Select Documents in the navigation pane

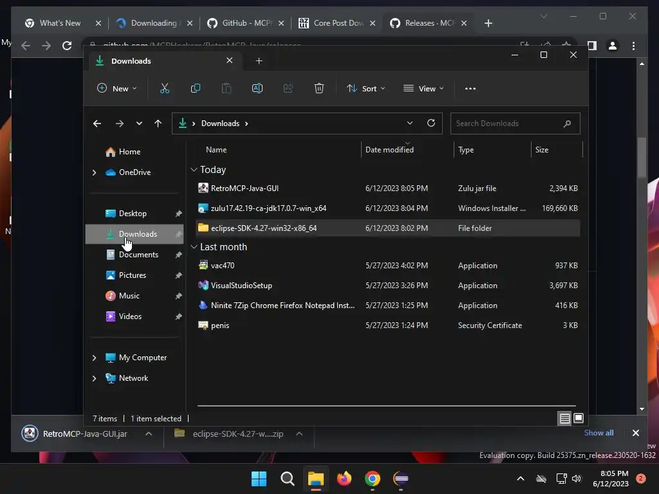coord(139,255)
